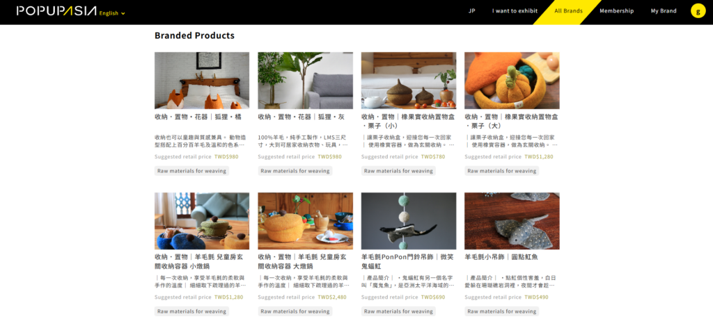Open the yellow user avatar icon
The width and height of the screenshot is (713, 321).
698,11
